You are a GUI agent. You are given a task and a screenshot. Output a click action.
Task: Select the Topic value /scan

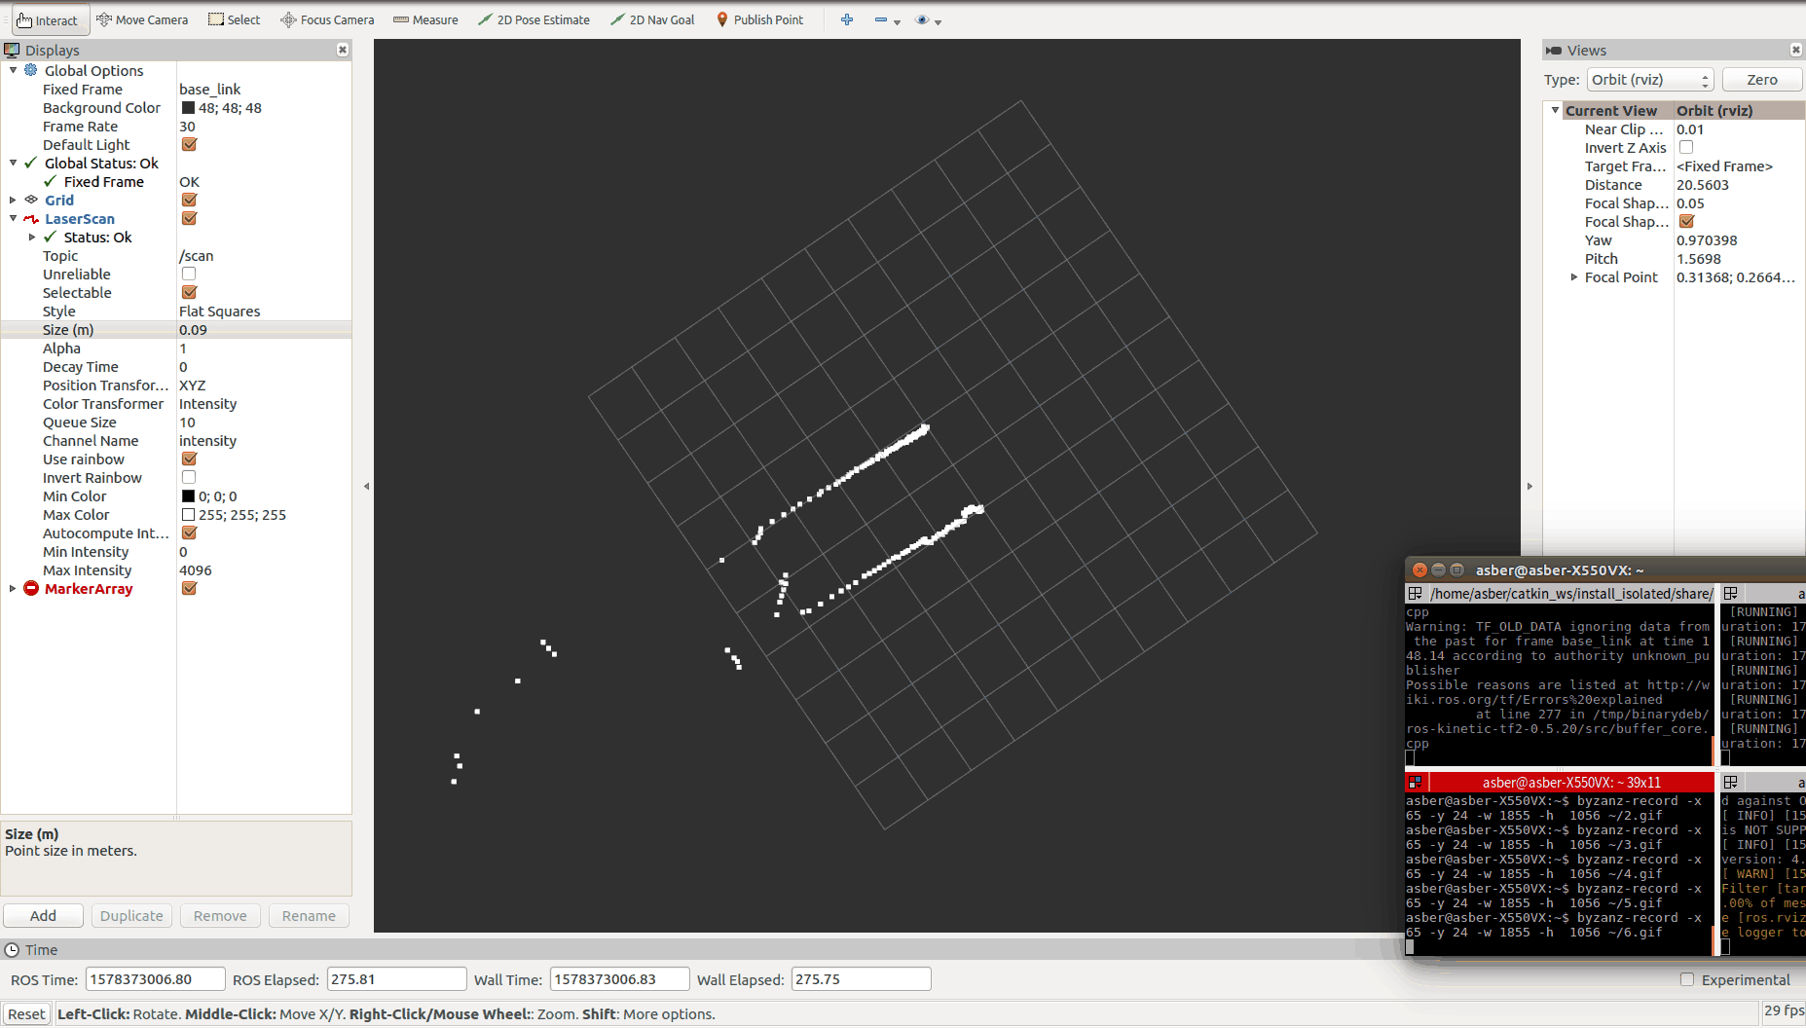(x=197, y=255)
